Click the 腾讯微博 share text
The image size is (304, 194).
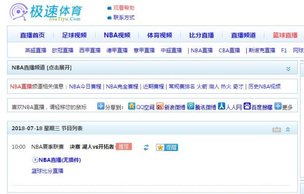pos(206,107)
